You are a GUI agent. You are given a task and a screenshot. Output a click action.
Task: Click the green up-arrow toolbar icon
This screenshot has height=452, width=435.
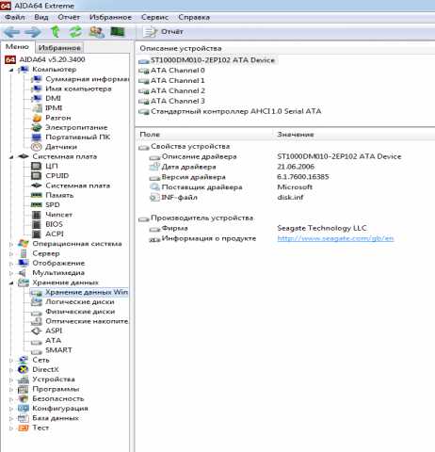(x=56, y=32)
